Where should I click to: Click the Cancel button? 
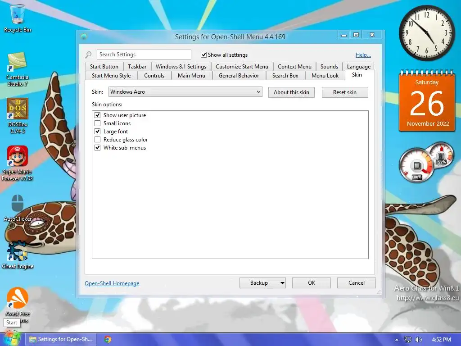coord(357,283)
